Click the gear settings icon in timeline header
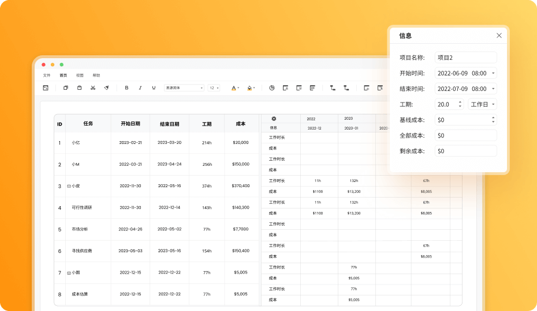Screen dimensions: 537x311 coord(274,119)
